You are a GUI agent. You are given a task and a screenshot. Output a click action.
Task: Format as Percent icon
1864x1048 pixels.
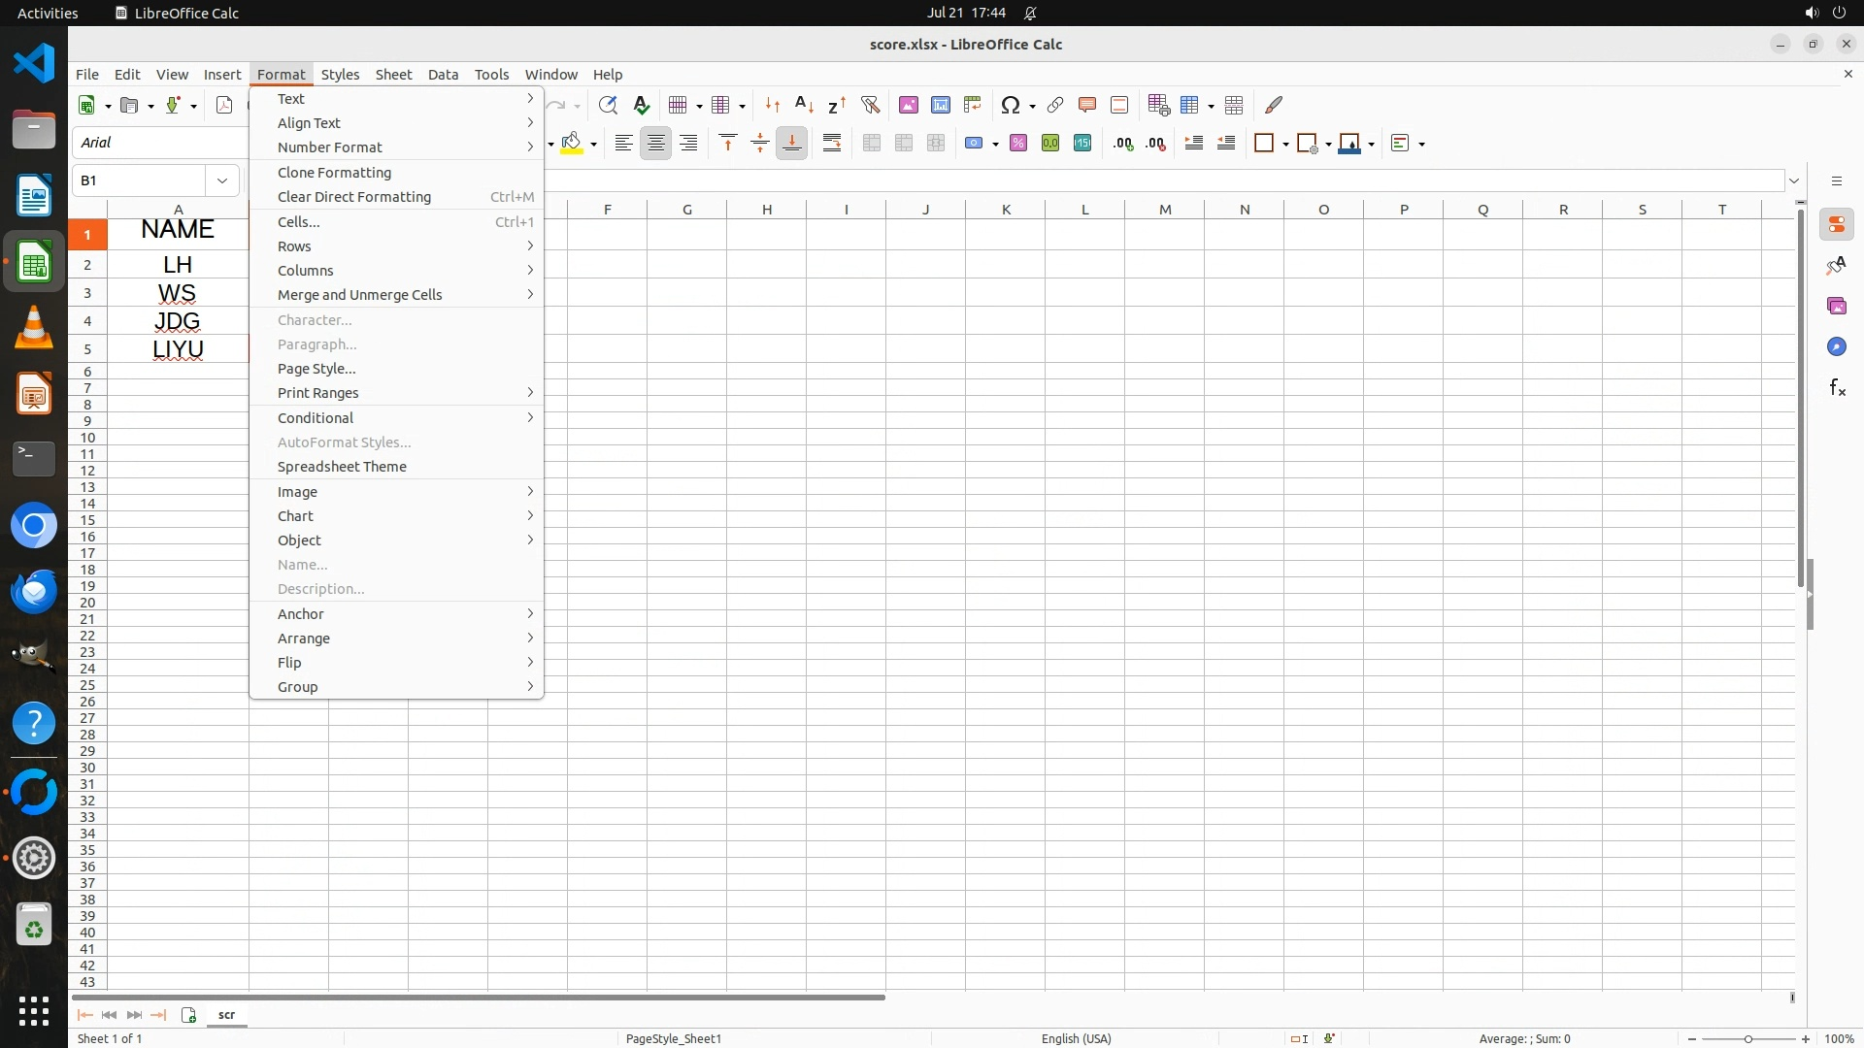(x=1018, y=144)
